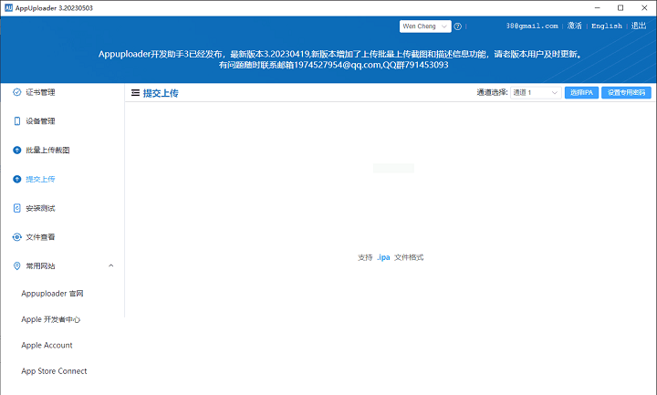The width and height of the screenshot is (657, 395).
Task: Open the Wen Cheng account dropdown
Action: tap(425, 26)
